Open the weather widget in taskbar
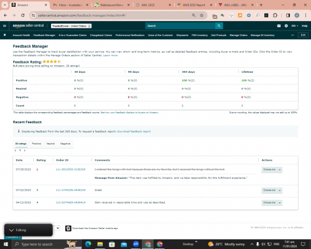Screen dimensions: 311x249 tap(226, 244)
